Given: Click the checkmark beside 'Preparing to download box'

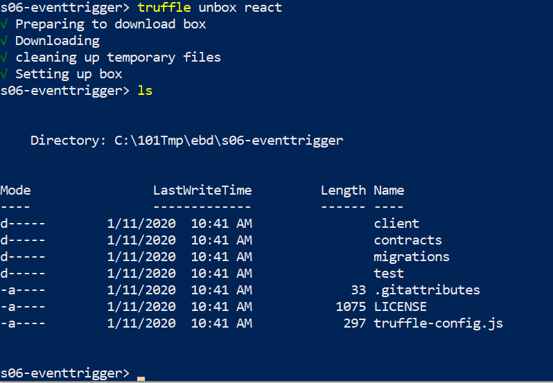Looking at the screenshot, I should point(4,24).
